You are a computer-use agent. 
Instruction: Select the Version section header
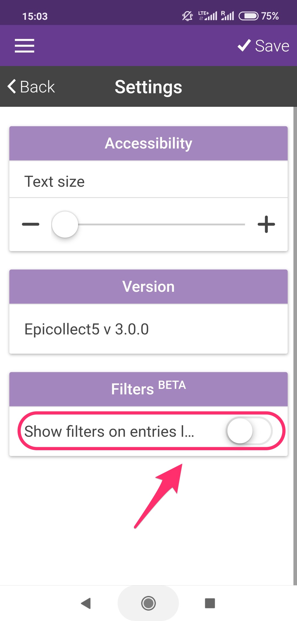click(x=148, y=287)
